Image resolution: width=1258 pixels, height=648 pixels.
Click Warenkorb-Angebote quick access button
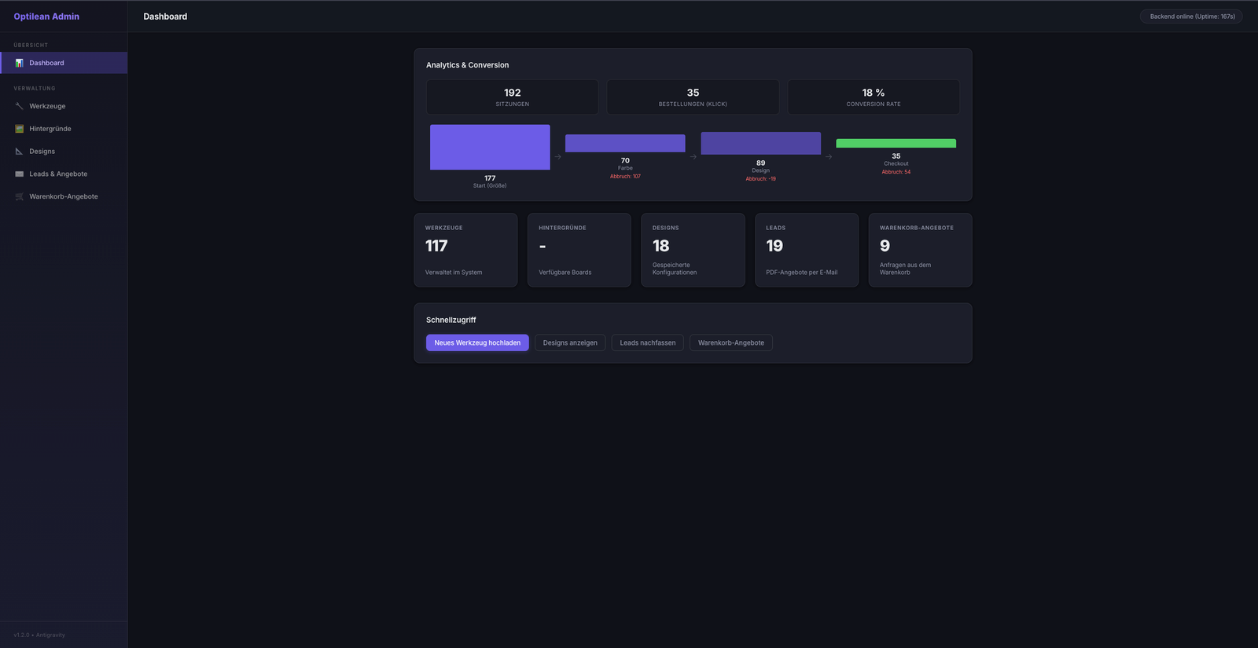(731, 342)
